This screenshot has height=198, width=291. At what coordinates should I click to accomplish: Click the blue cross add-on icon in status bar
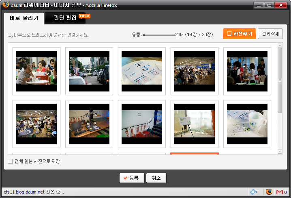[252, 192]
